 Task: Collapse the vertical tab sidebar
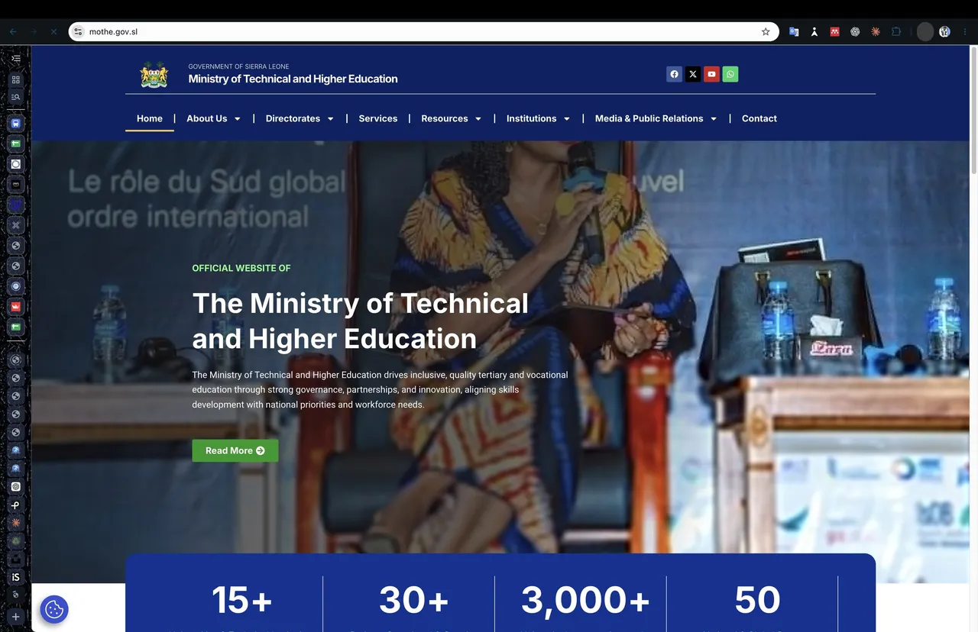pos(15,58)
